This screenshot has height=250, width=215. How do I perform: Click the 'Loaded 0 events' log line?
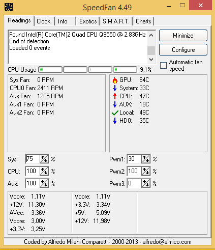[x=29, y=48]
